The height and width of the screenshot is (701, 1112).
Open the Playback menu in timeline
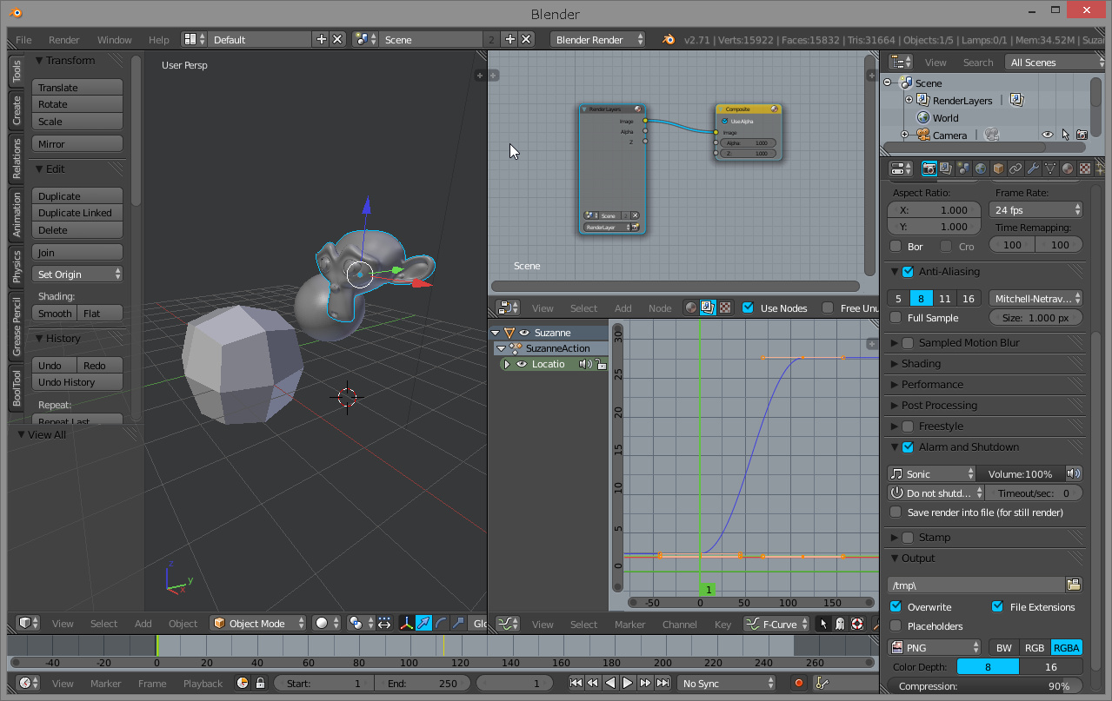(x=203, y=684)
